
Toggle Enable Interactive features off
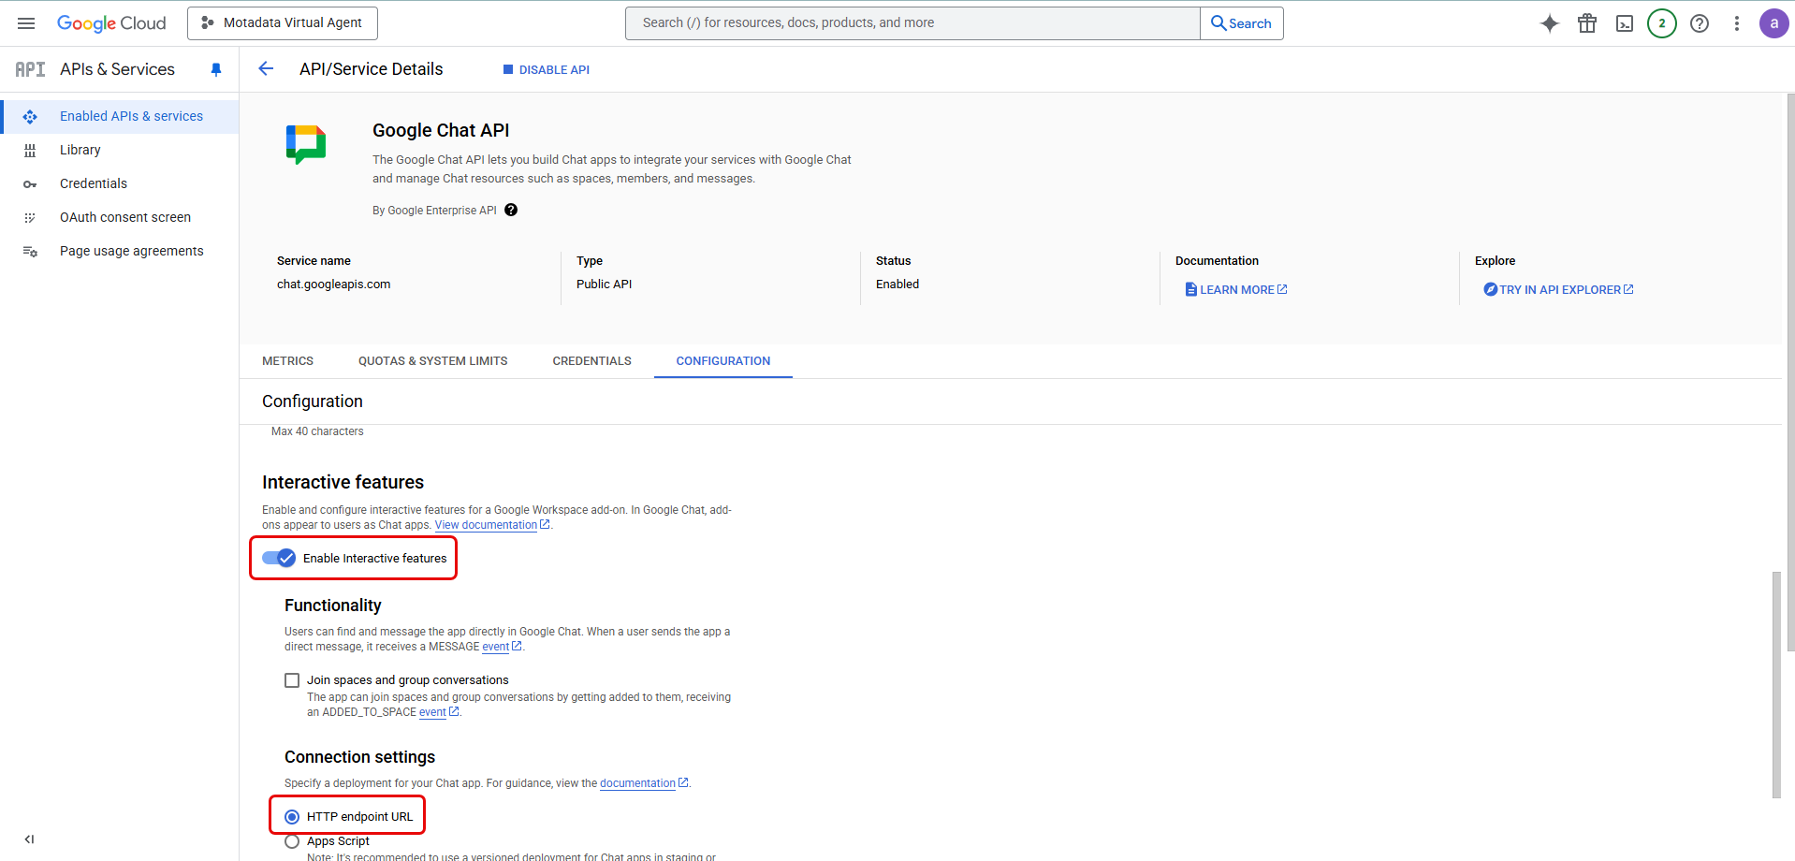(278, 558)
